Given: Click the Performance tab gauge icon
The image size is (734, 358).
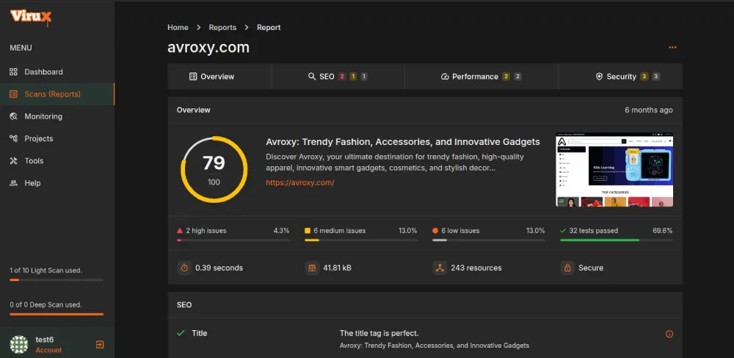Looking at the screenshot, I should coord(445,77).
